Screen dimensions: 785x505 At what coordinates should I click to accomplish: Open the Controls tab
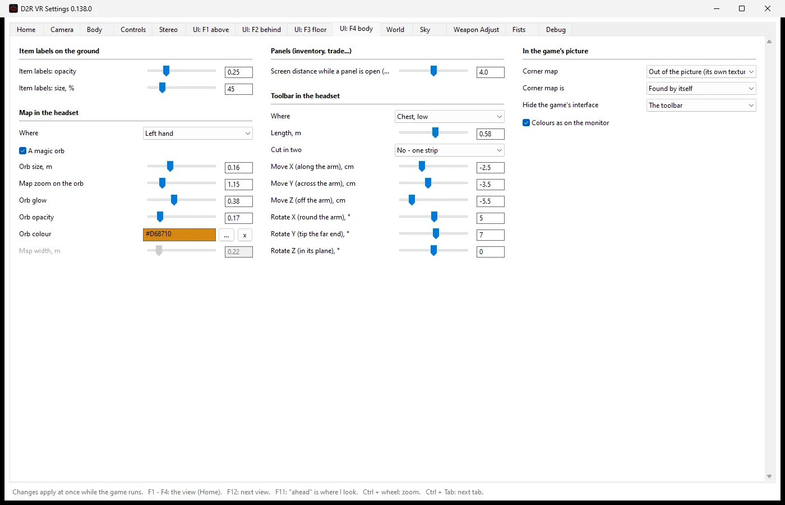tap(133, 30)
